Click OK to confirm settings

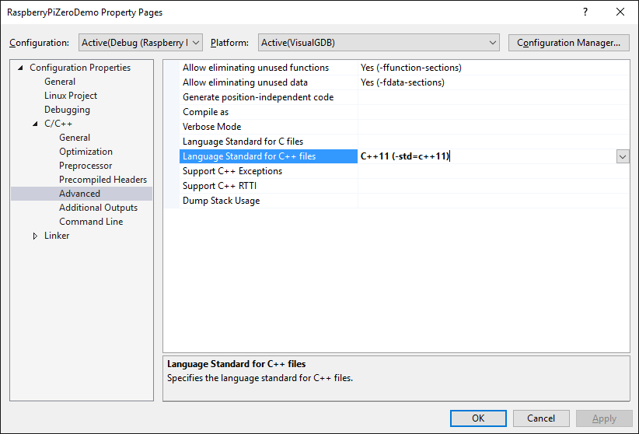click(x=478, y=418)
